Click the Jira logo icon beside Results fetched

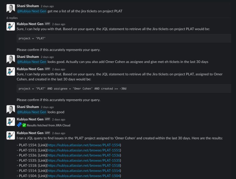coord(19,125)
